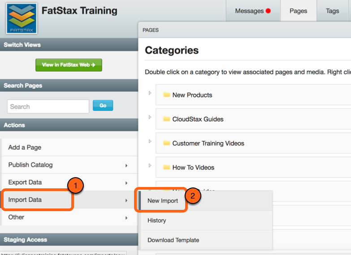Expand the Publish Catalog submenu arrow
This screenshot has width=351, height=255.
[126, 166]
